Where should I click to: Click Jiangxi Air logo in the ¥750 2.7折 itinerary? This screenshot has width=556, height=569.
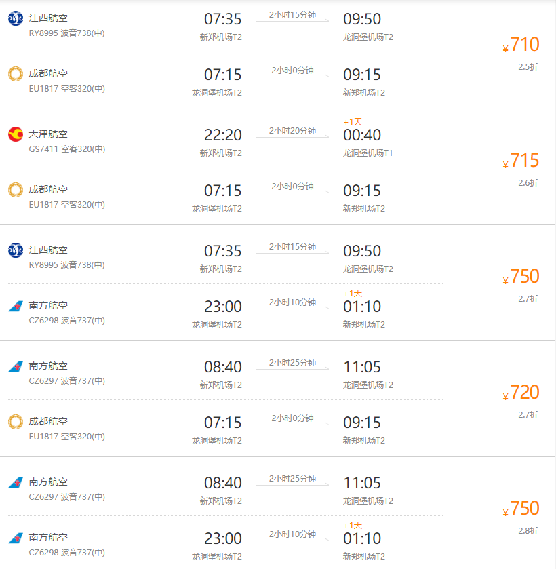(x=16, y=250)
